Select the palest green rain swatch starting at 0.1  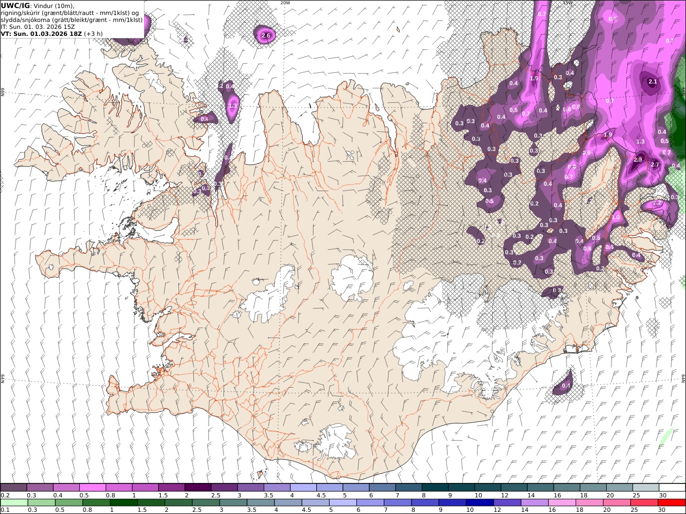click(x=14, y=502)
